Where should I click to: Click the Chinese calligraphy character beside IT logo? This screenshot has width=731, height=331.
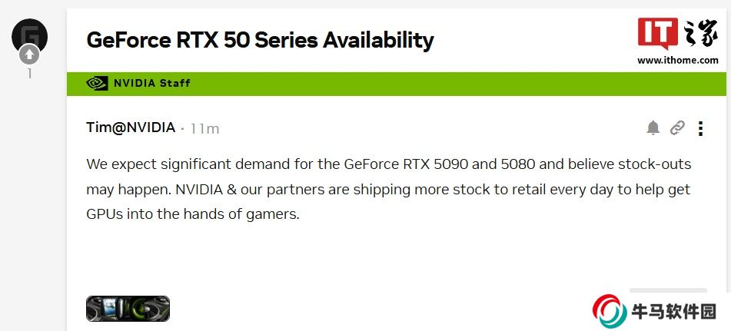[699, 36]
